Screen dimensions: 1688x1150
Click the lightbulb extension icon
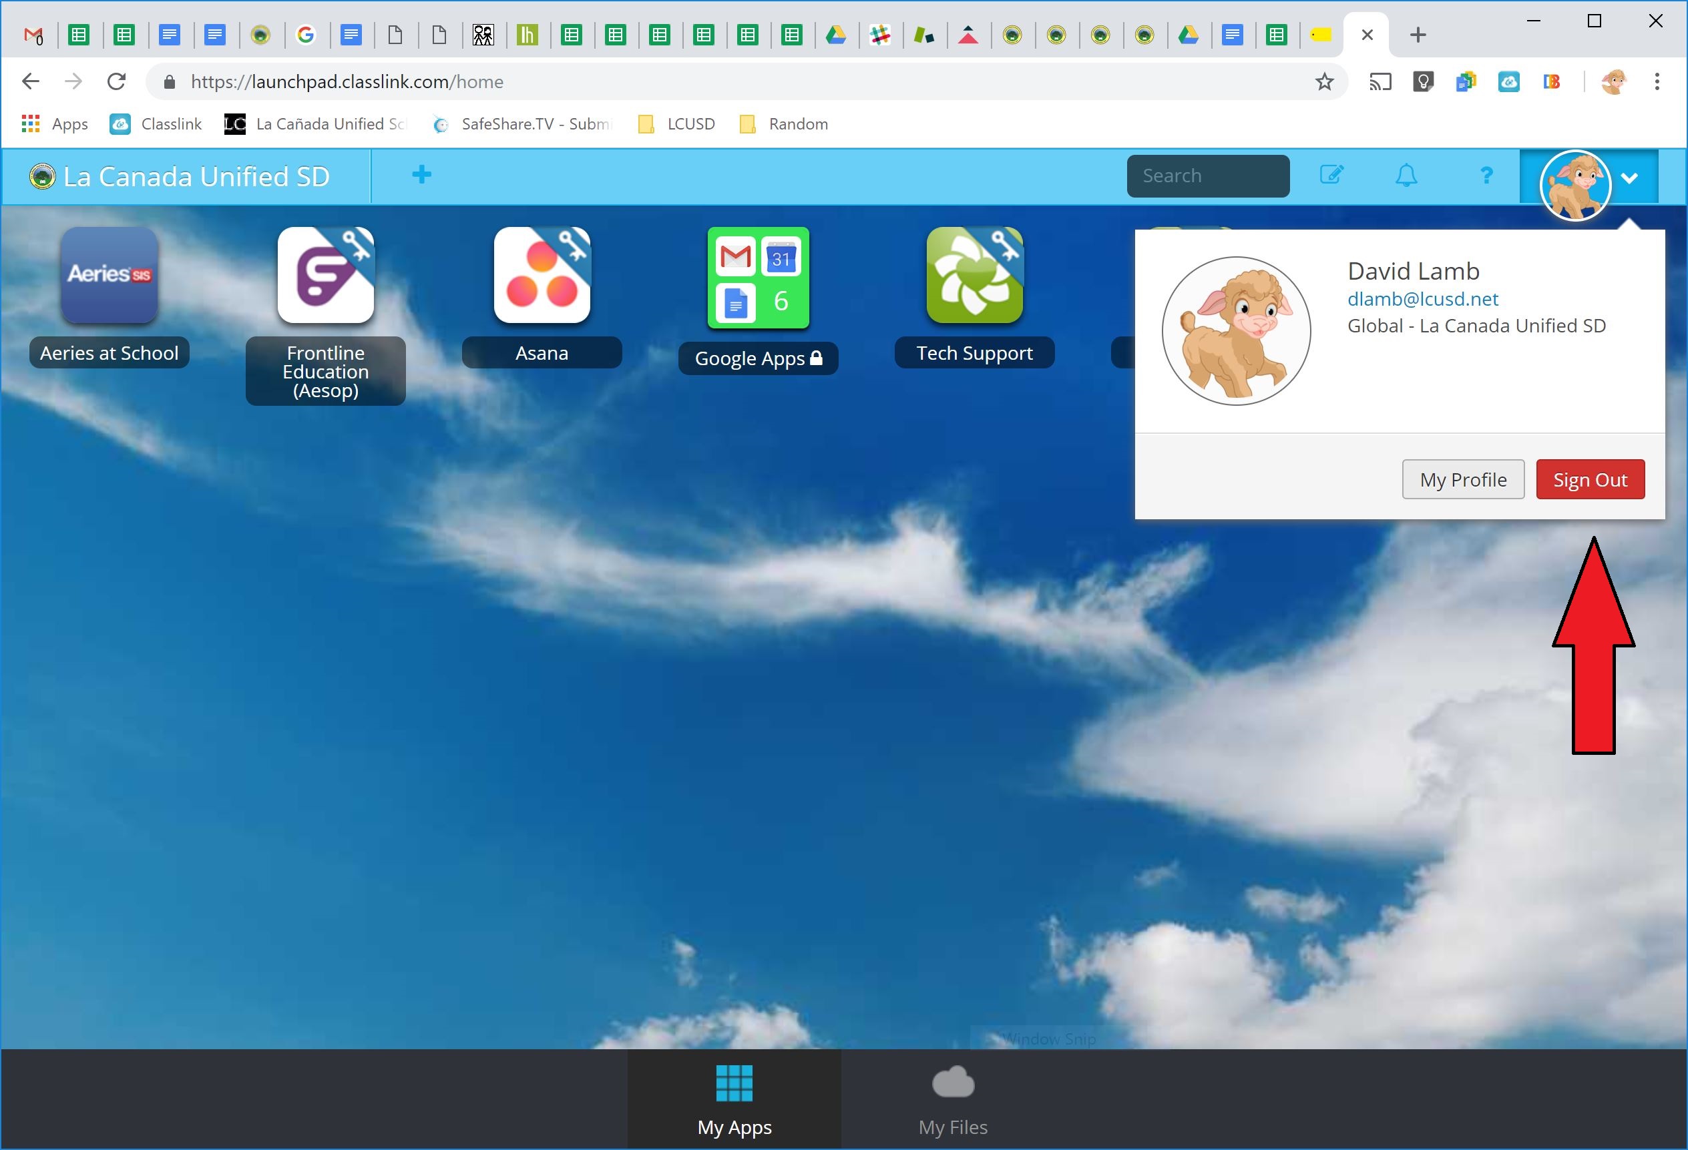pyautogui.click(x=1423, y=81)
